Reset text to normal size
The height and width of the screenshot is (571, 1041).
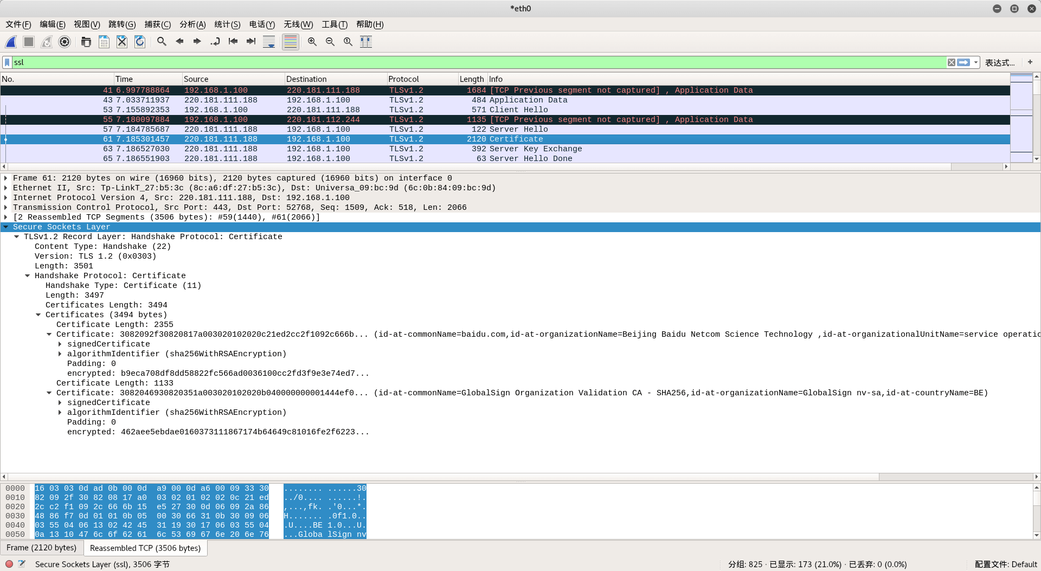[x=348, y=42]
